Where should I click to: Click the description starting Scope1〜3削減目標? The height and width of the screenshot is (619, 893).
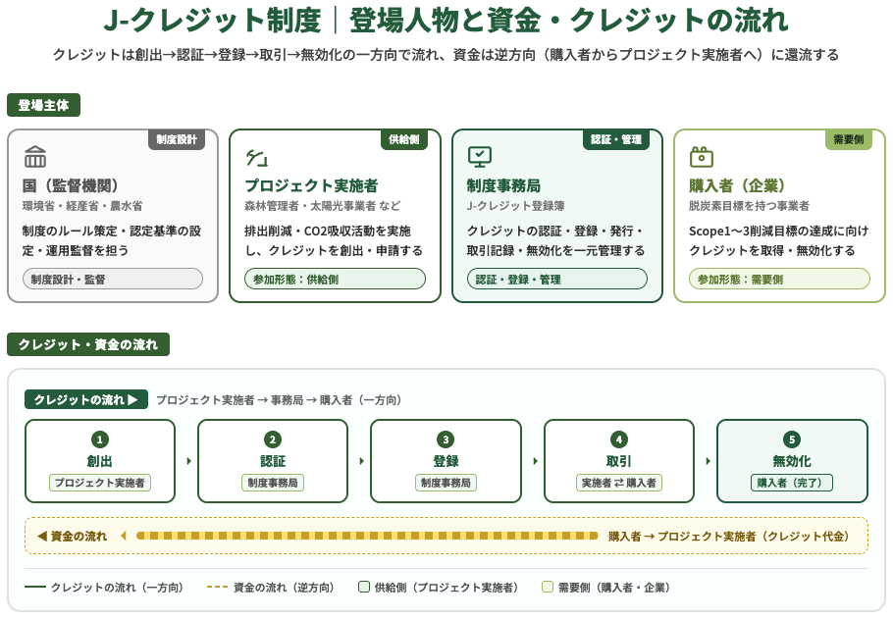pyautogui.click(x=778, y=240)
